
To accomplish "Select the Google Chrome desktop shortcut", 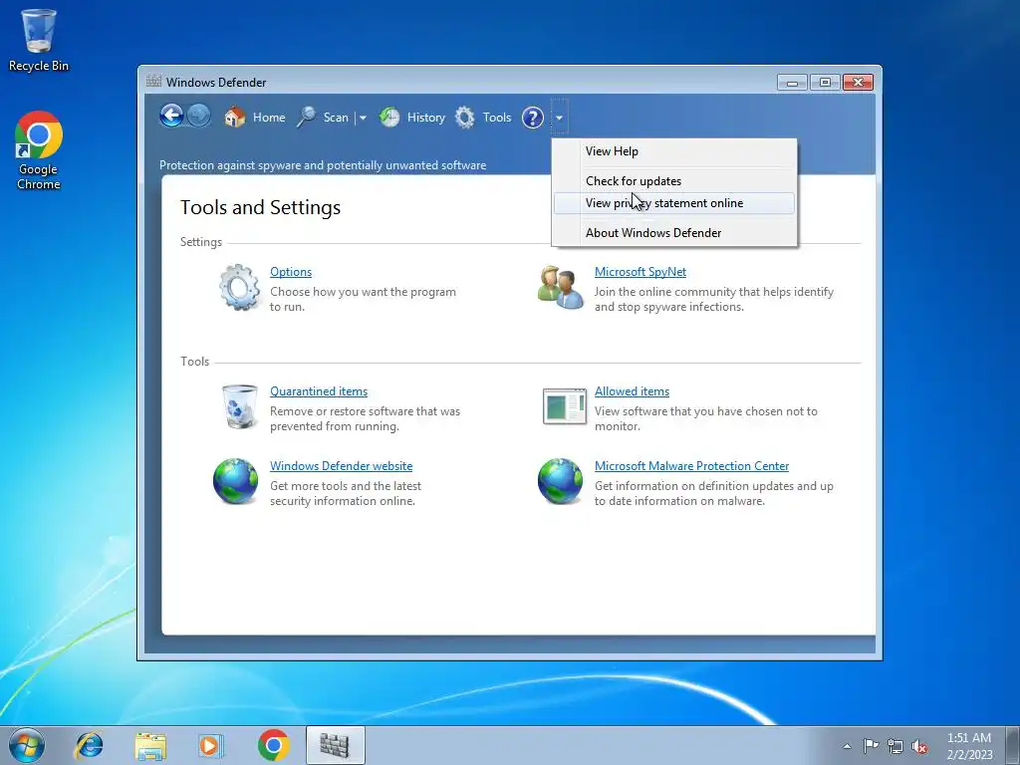I will pos(39,150).
